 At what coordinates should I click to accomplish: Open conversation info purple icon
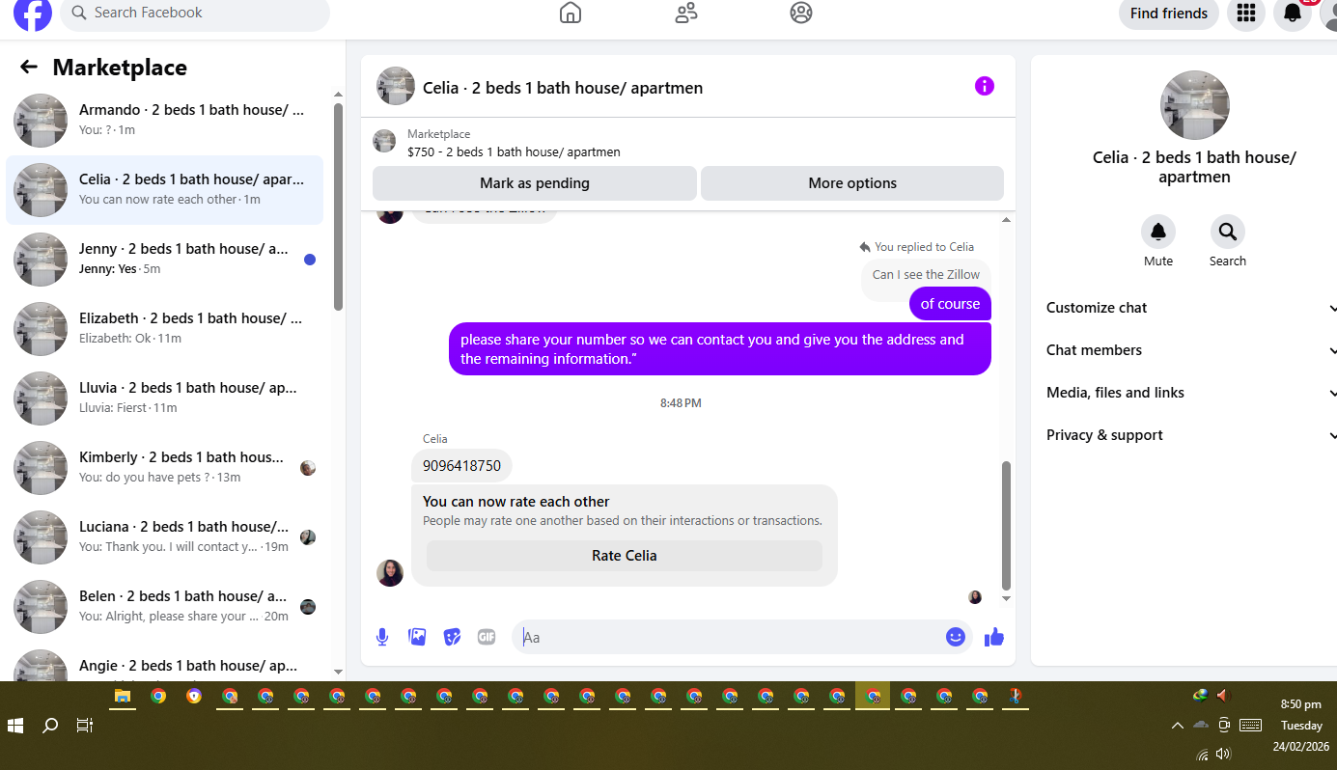click(x=984, y=86)
